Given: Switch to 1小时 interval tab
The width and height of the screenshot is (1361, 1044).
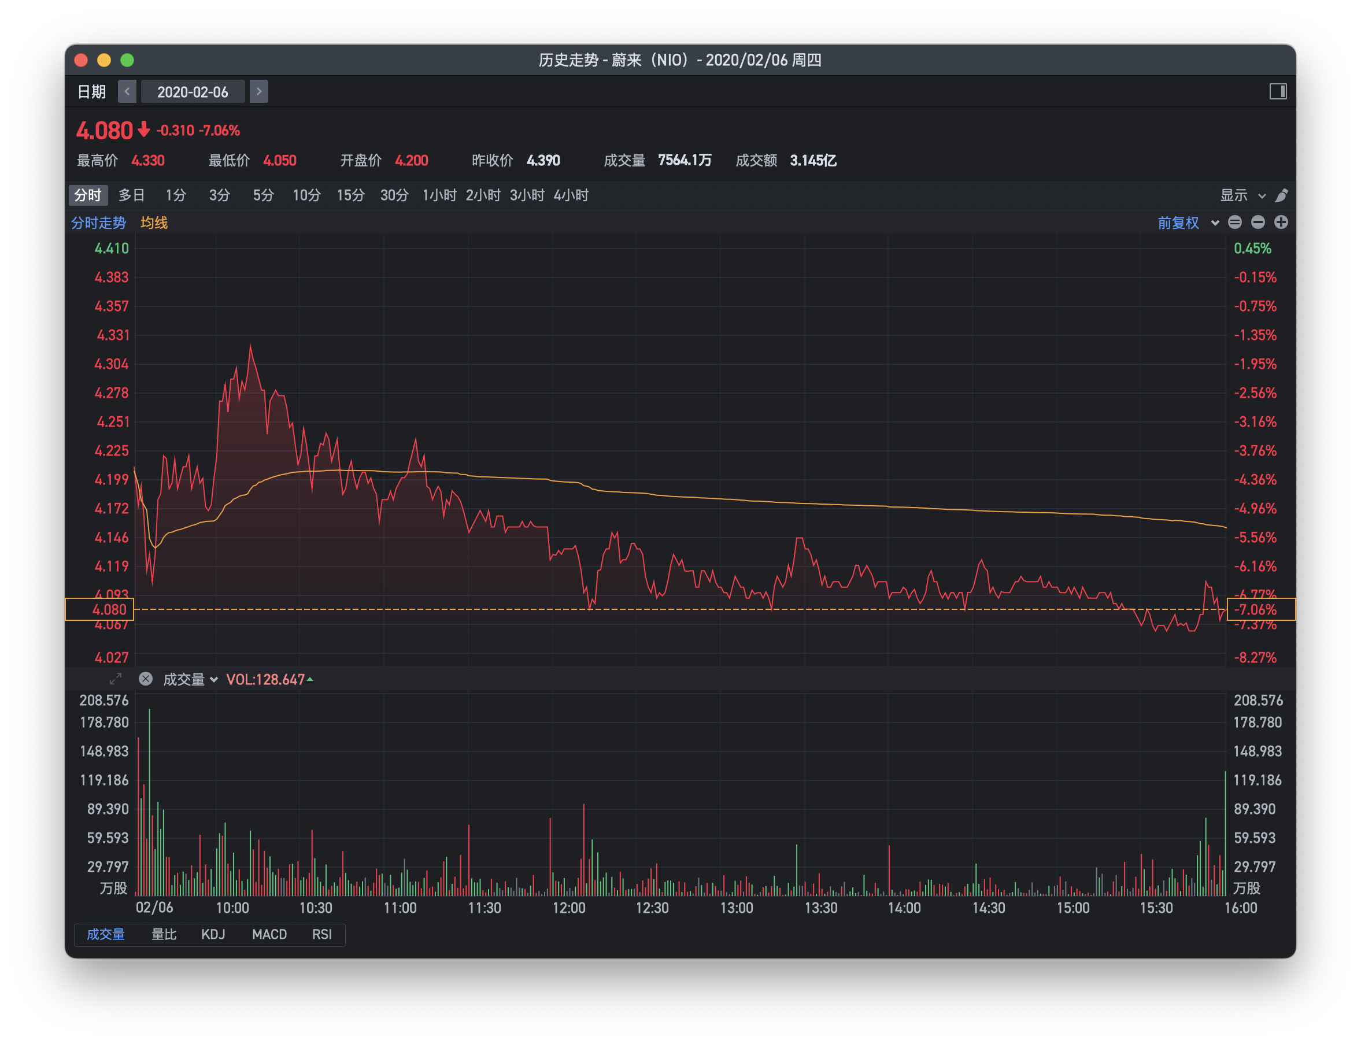Looking at the screenshot, I should 439,195.
